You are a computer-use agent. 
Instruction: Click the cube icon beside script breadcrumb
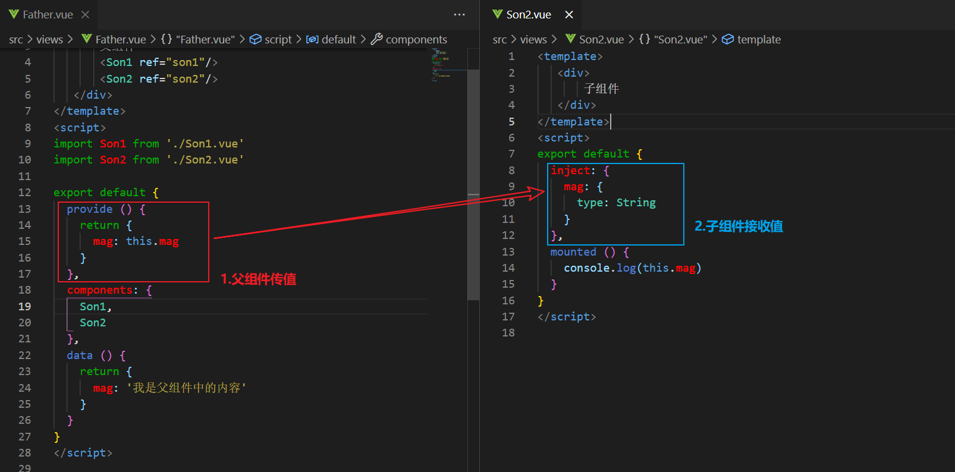256,39
